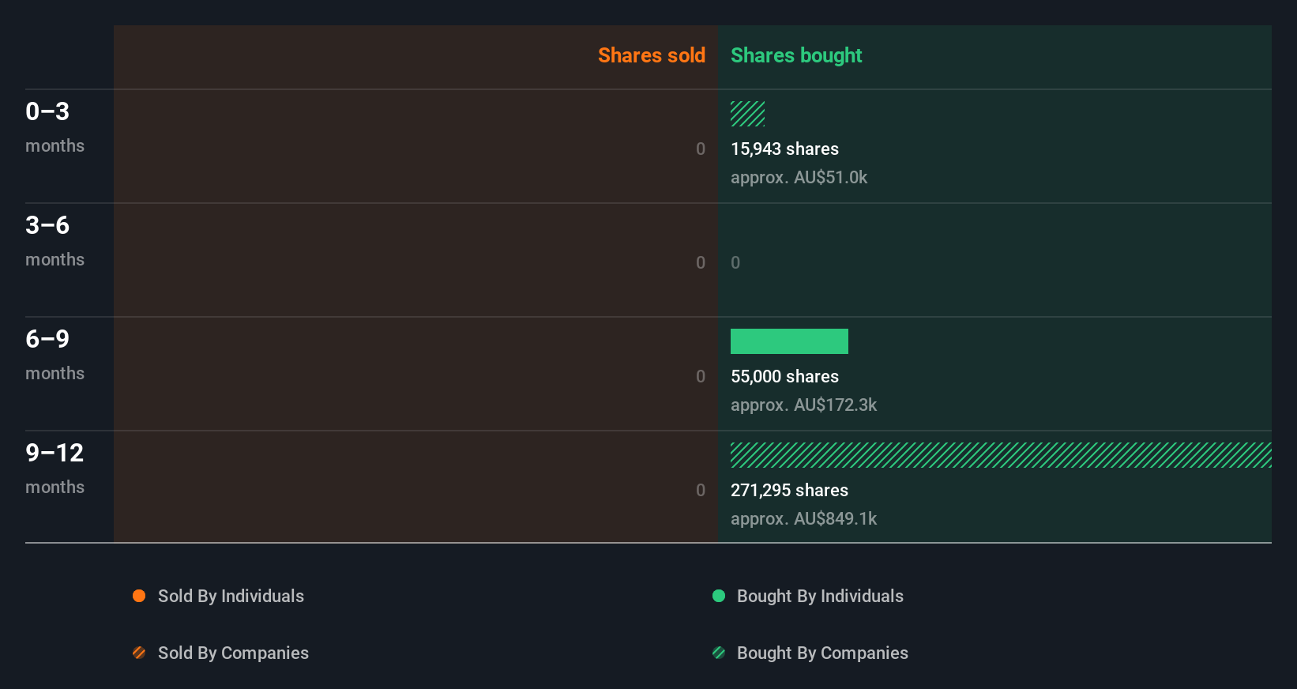The width and height of the screenshot is (1297, 689).
Task: Select the 55,000 shares value
Action: pyautogui.click(x=784, y=376)
